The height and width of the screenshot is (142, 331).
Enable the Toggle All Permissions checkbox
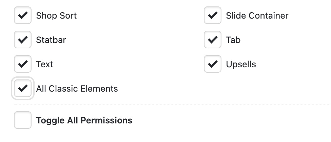(x=23, y=120)
